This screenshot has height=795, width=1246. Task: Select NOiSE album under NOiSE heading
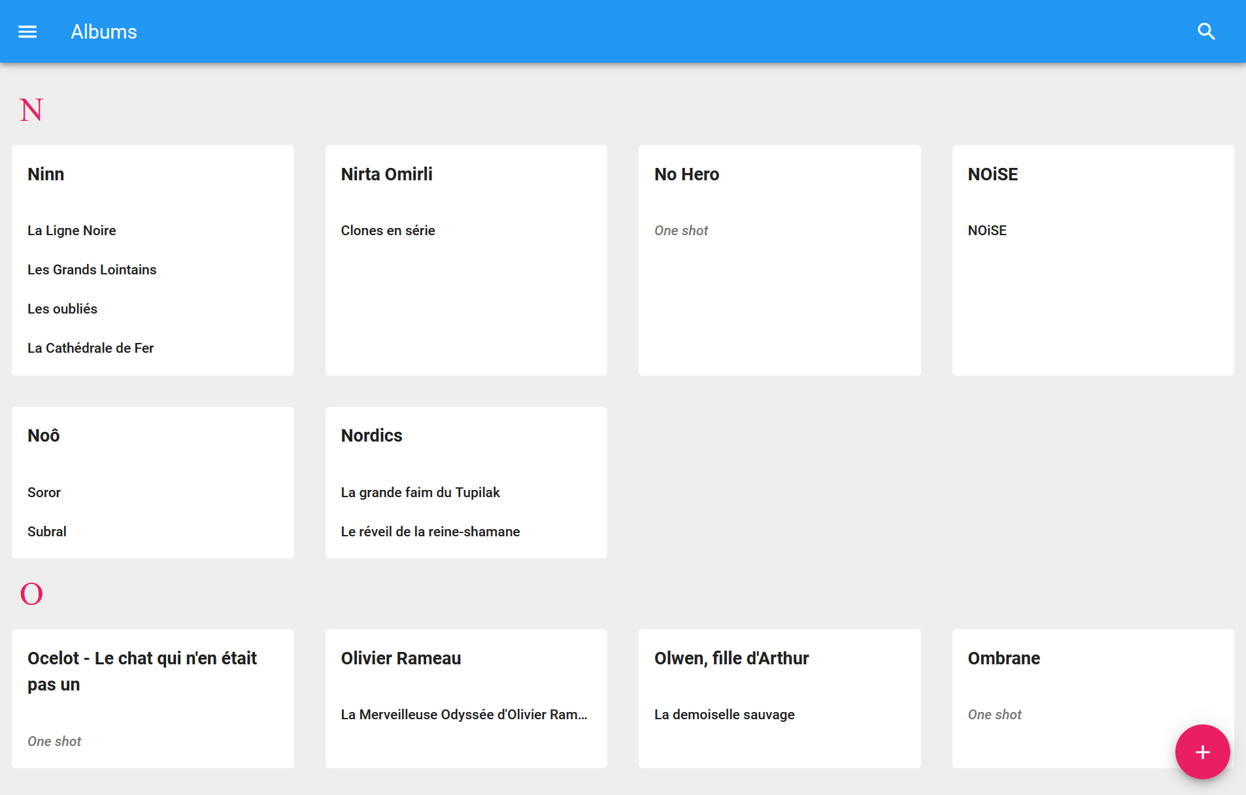click(x=987, y=231)
